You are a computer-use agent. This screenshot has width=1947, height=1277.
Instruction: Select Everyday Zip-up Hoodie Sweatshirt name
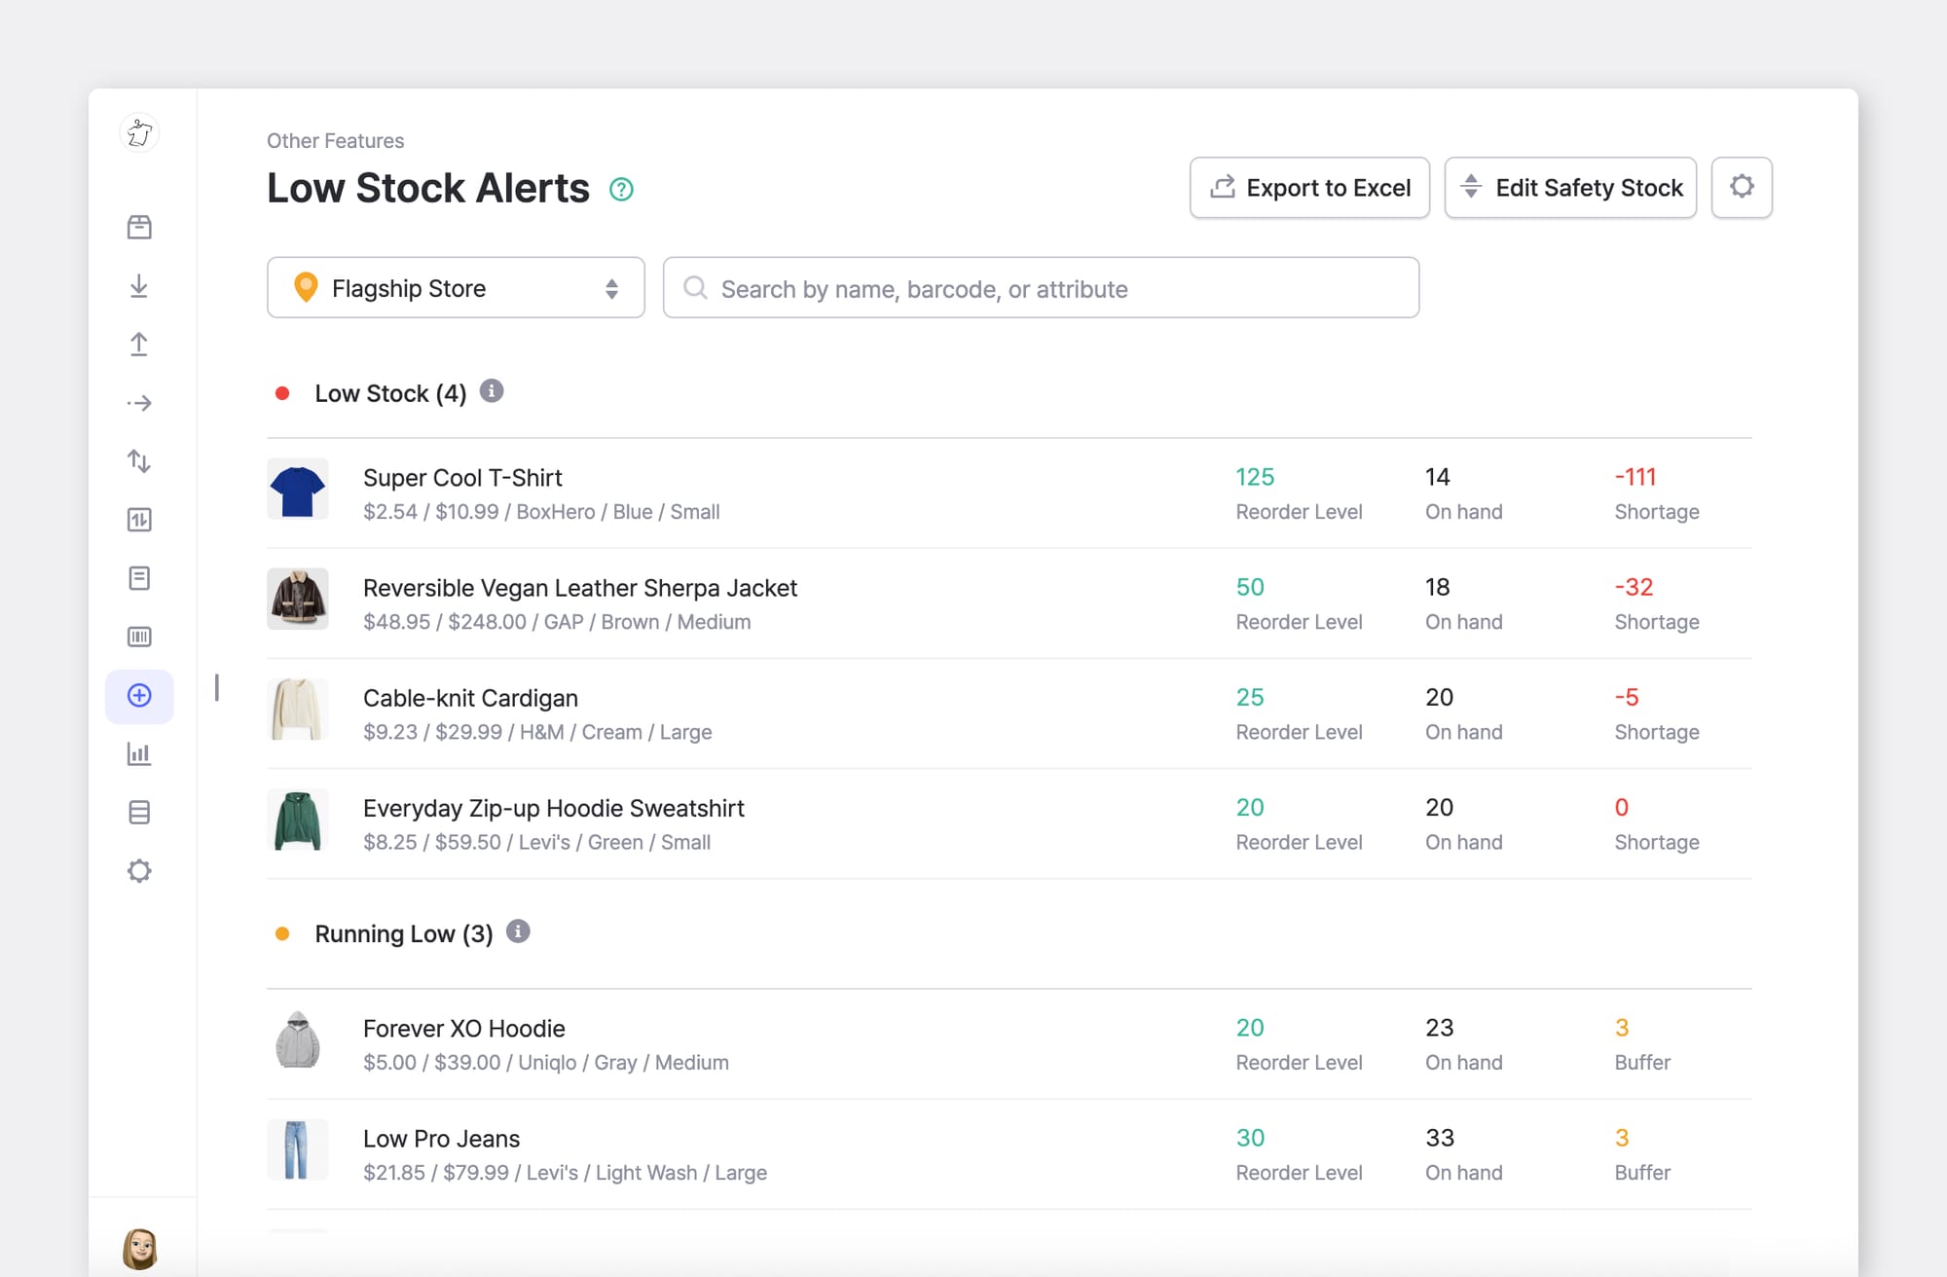(x=553, y=808)
